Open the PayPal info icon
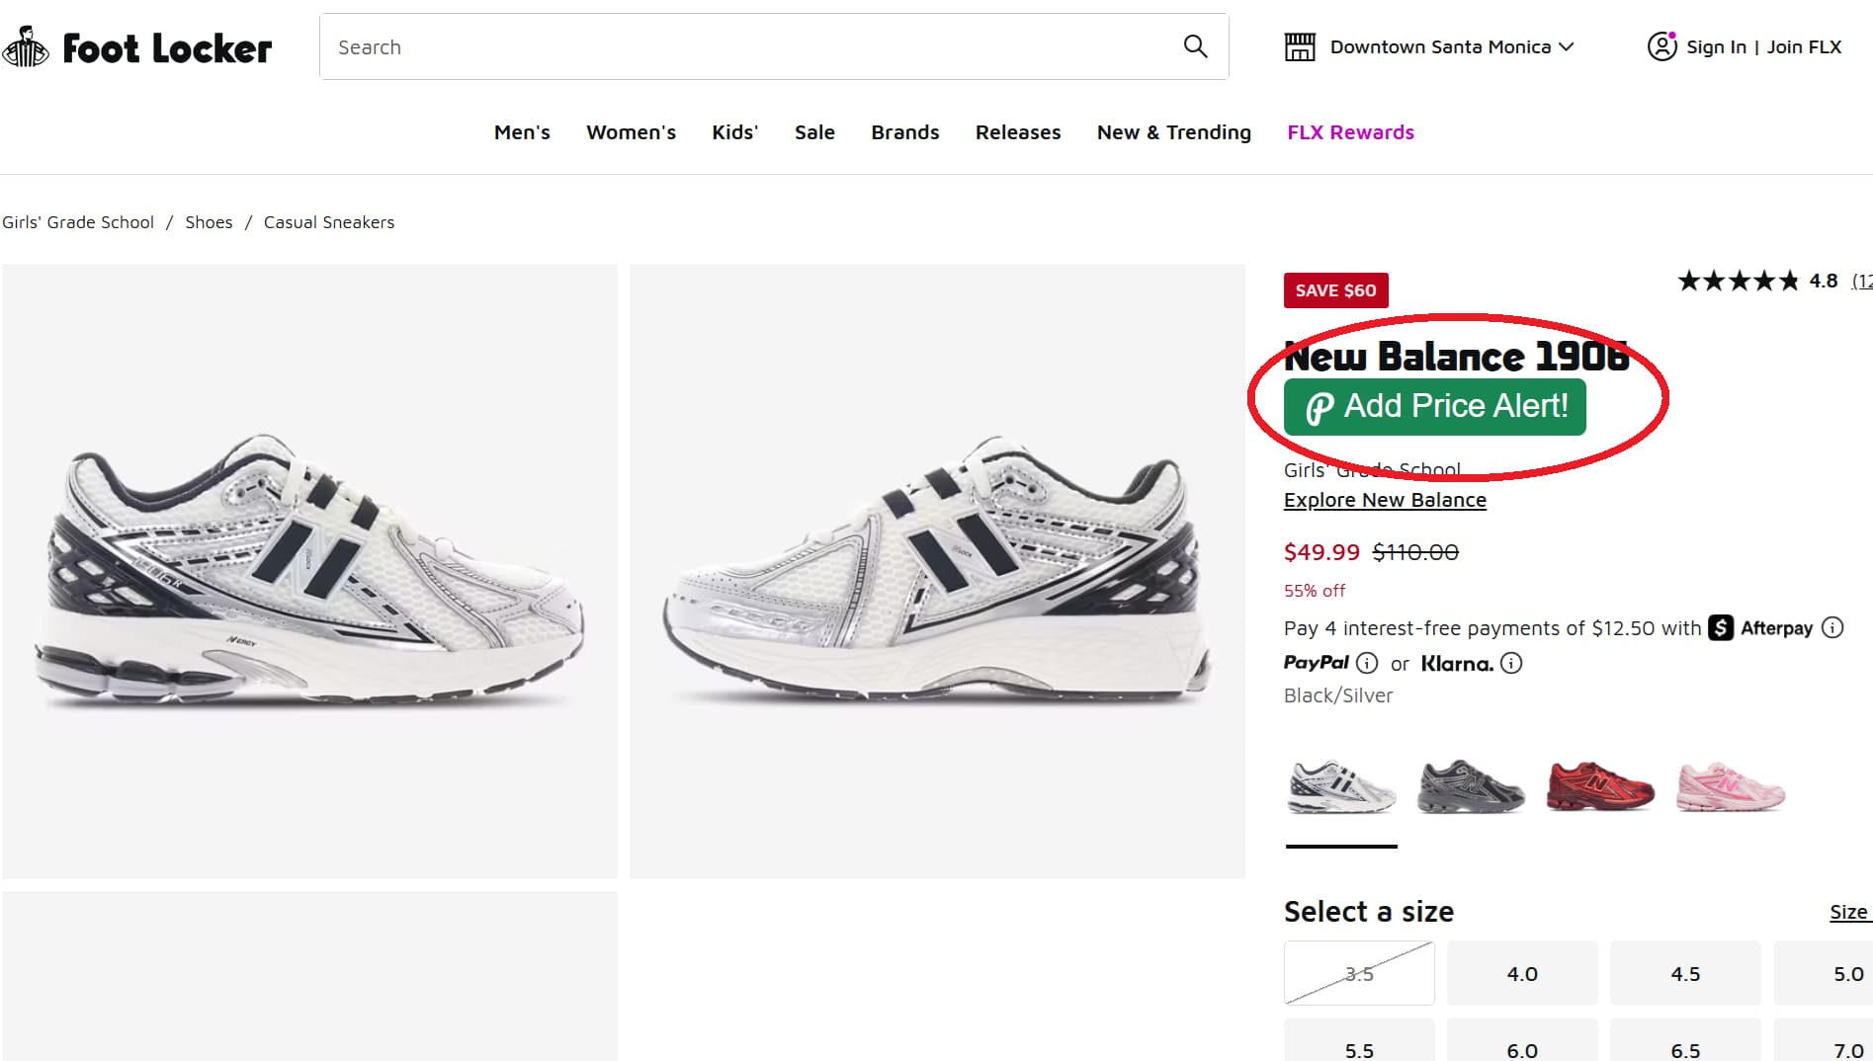Screen dimensions: 1873x1061 tap(1367, 663)
